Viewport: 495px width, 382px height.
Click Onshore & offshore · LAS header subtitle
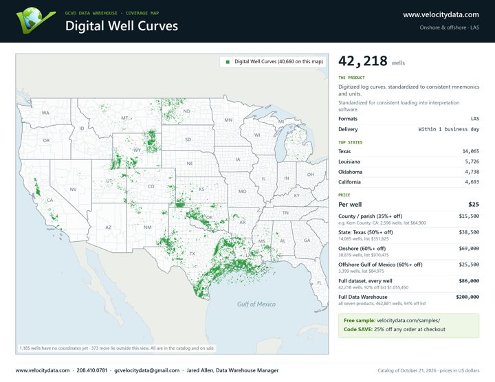click(x=449, y=27)
